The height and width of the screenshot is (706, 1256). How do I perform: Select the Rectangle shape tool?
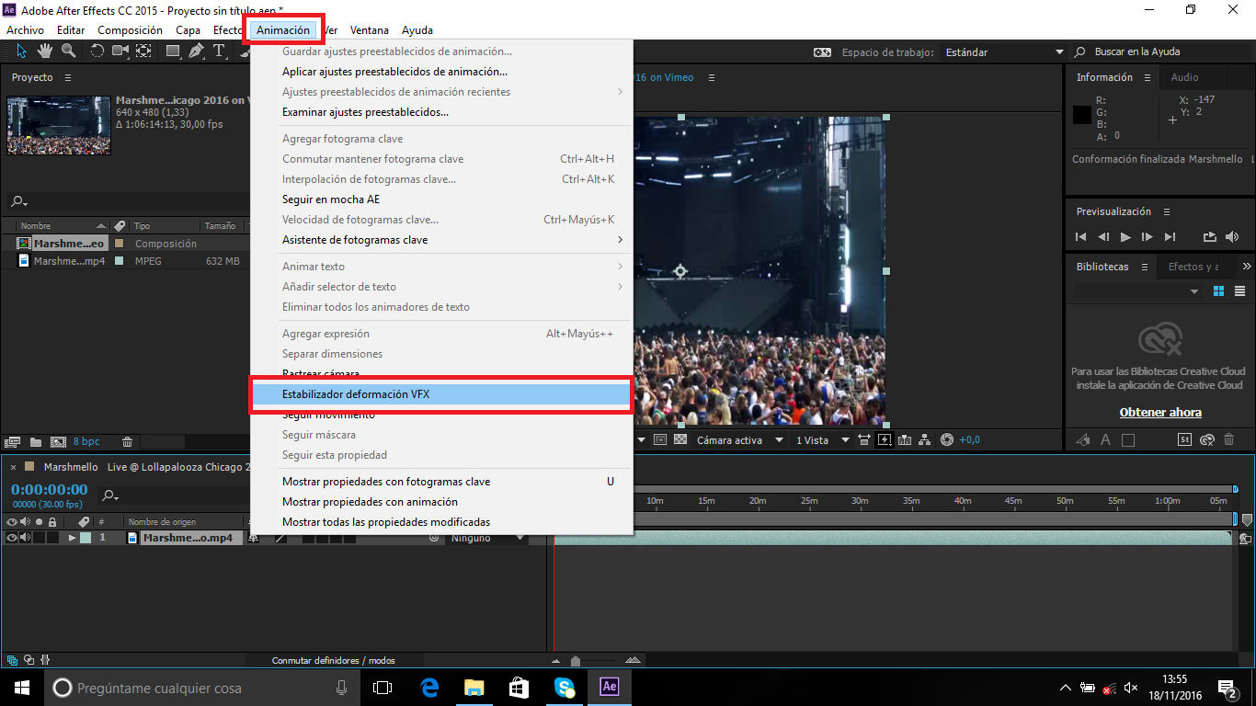click(173, 51)
